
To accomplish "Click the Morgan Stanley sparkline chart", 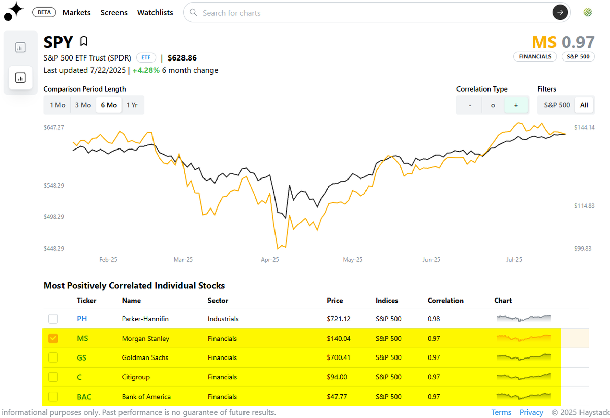I will click(524, 338).
